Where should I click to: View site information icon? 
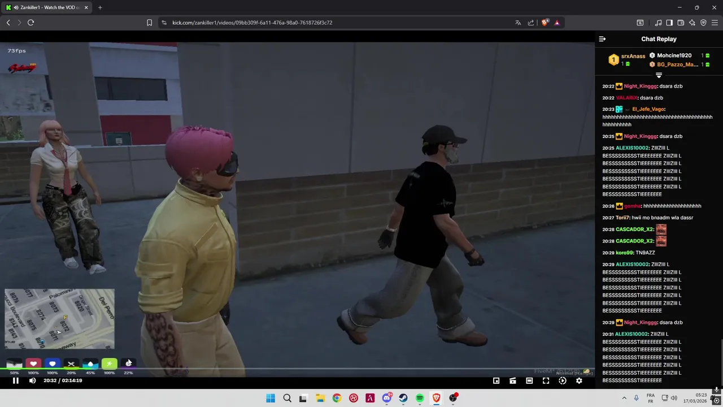tap(164, 23)
